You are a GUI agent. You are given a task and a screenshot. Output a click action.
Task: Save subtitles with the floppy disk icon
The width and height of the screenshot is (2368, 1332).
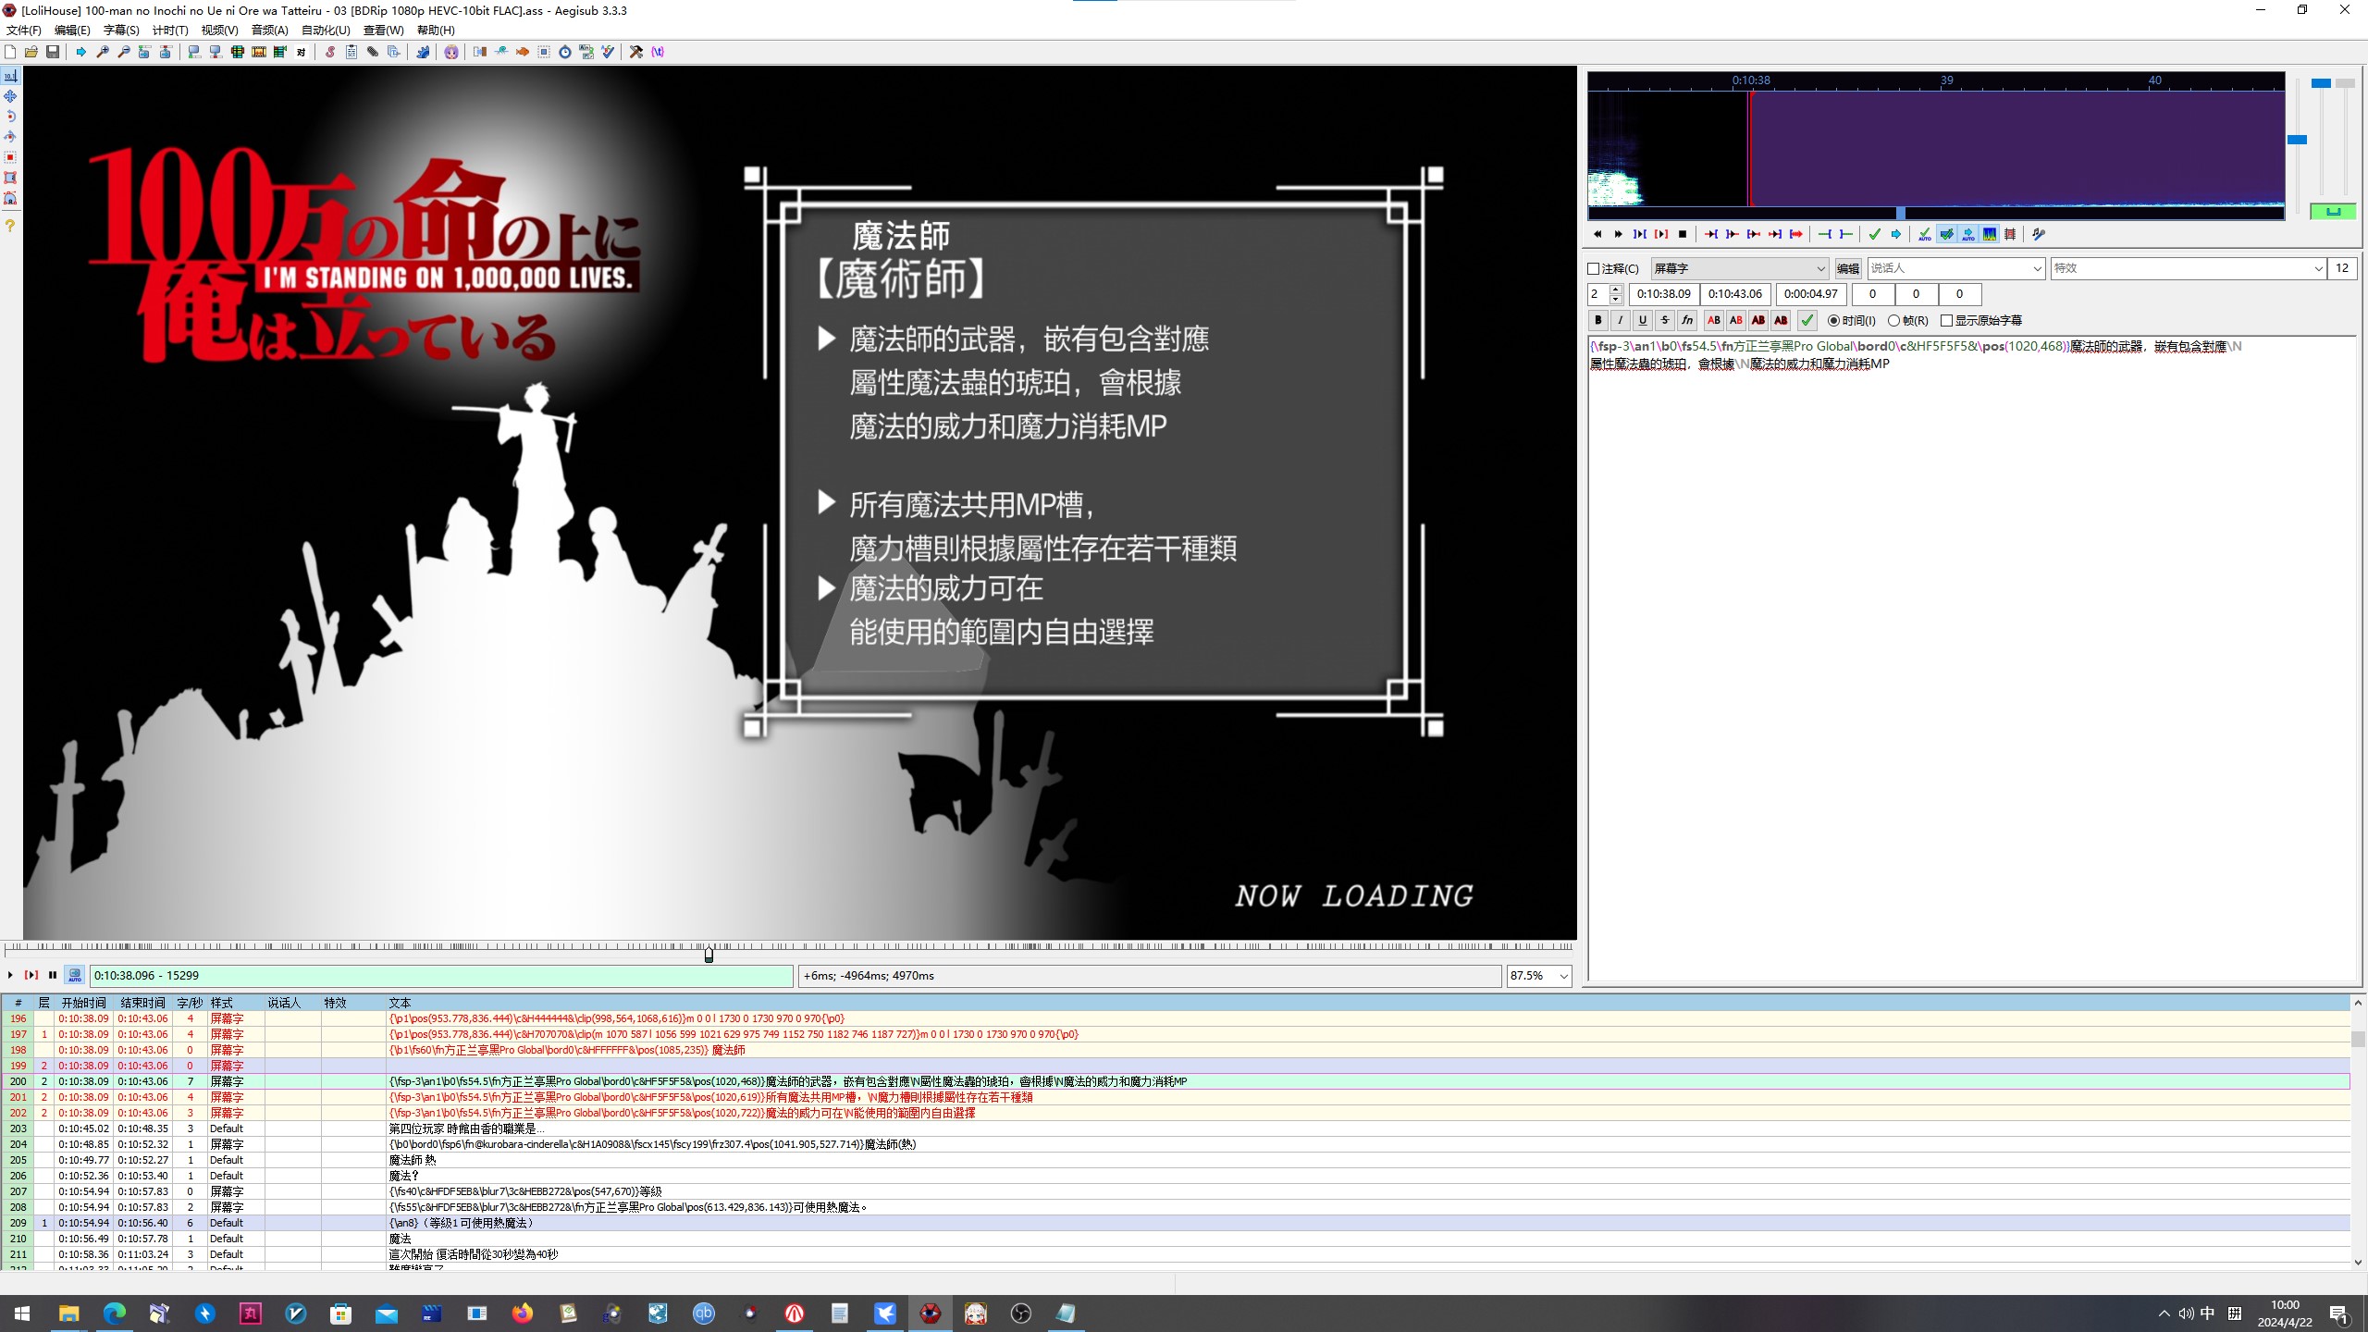pos(53,52)
